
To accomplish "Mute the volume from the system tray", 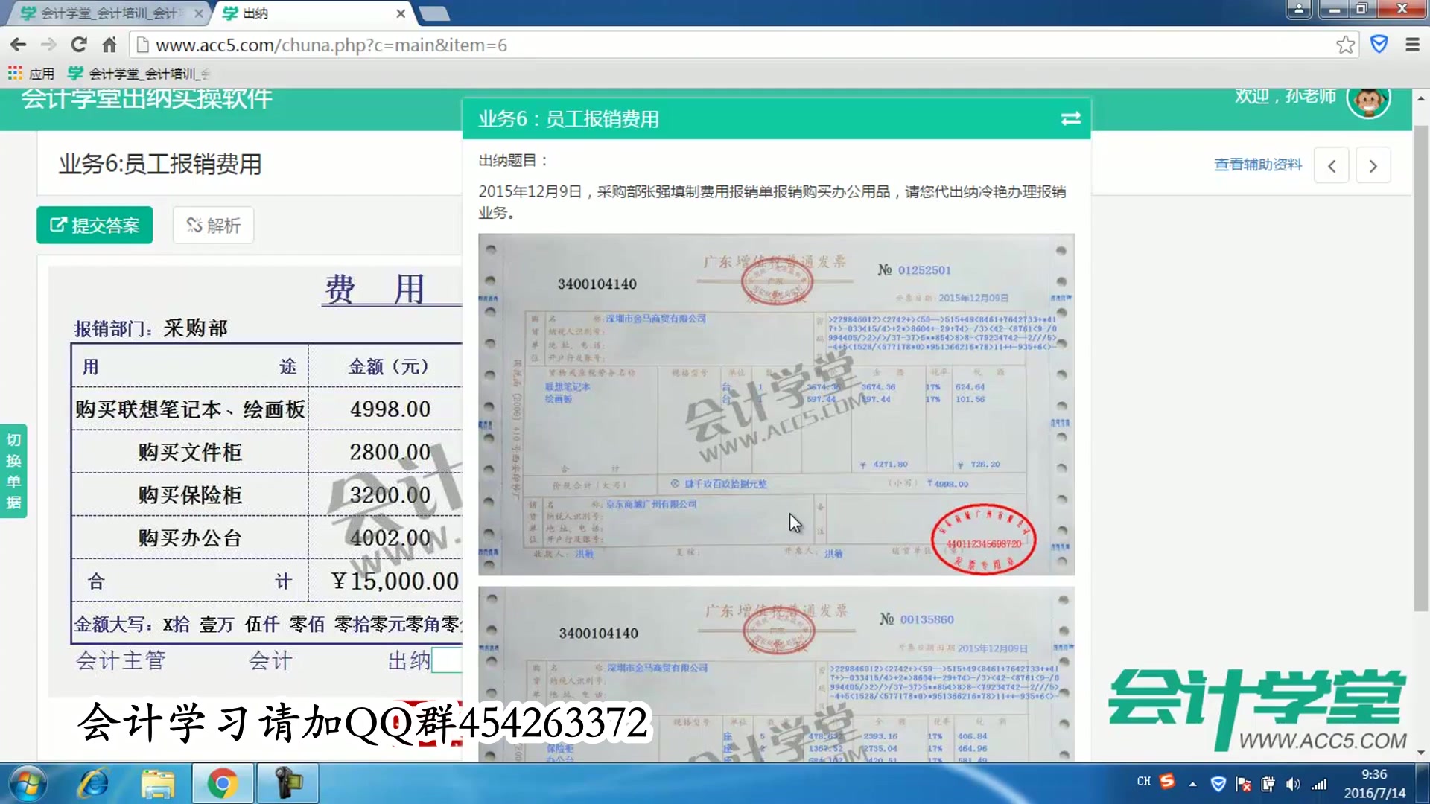I will [1293, 783].
